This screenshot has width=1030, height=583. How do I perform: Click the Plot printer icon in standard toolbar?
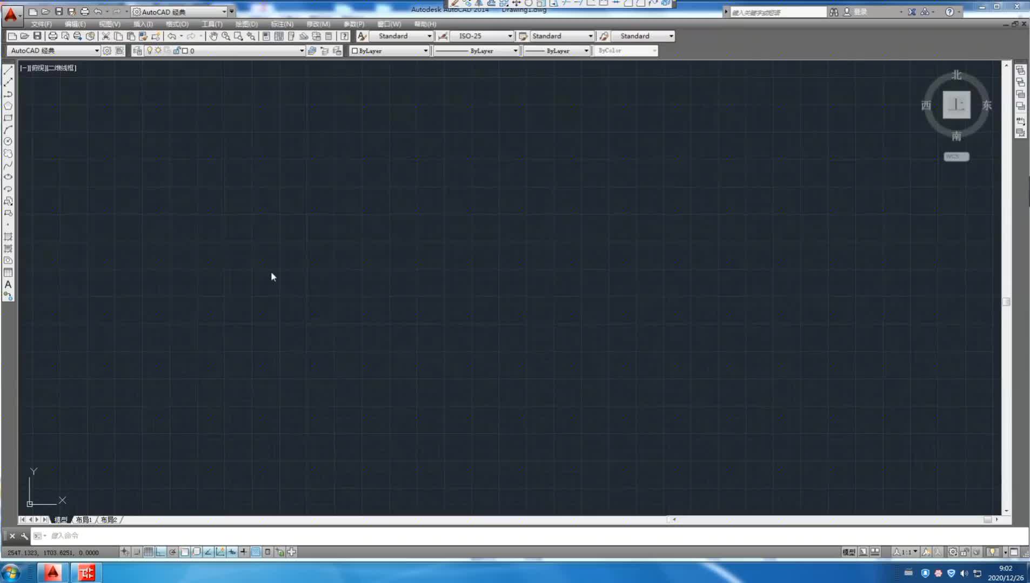53,36
